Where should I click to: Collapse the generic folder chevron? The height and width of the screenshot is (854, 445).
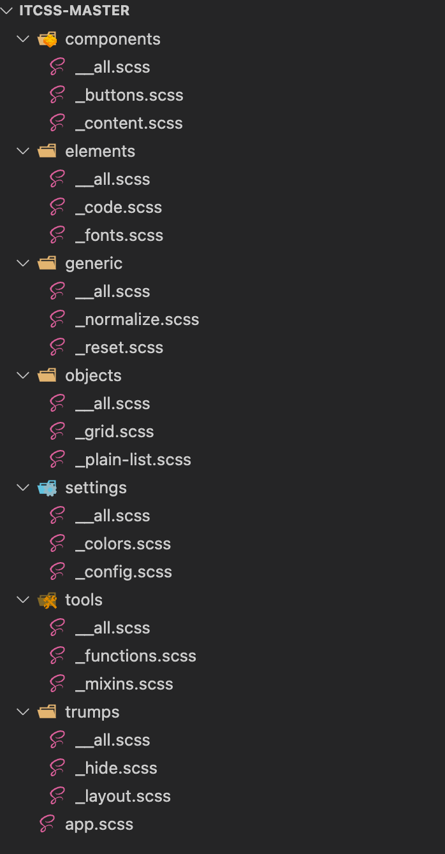point(24,264)
